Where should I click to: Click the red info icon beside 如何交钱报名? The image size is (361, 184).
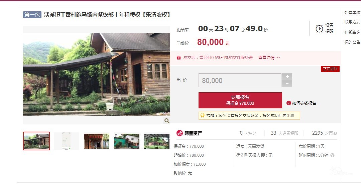click(x=288, y=103)
